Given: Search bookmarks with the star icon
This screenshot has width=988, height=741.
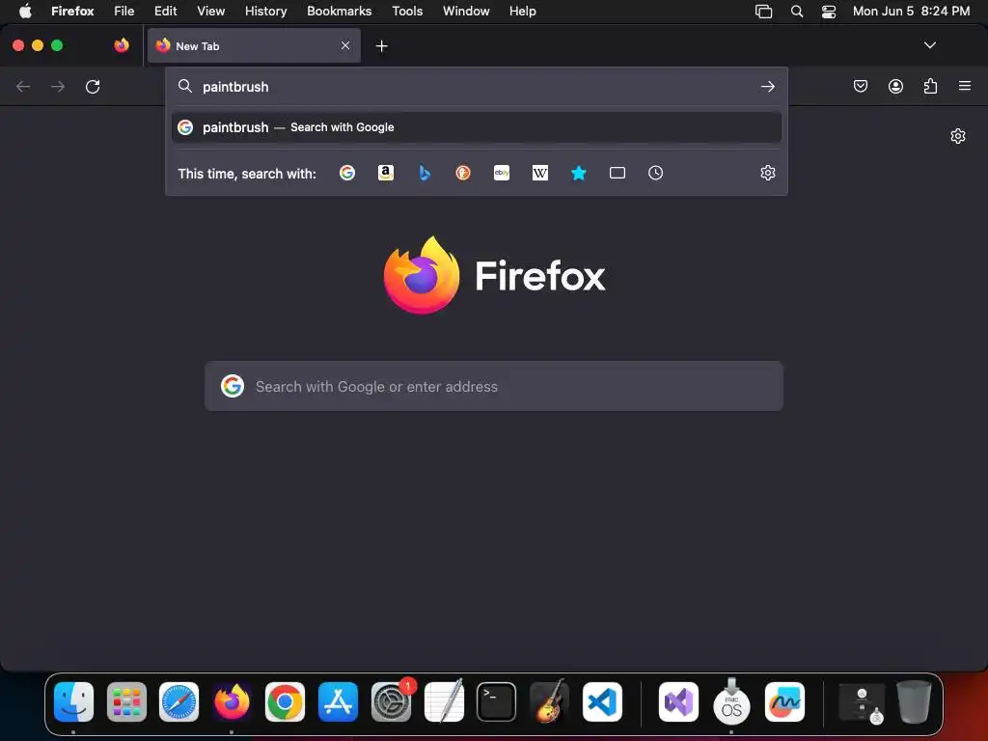Looking at the screenshot, I should pos(579,173).
